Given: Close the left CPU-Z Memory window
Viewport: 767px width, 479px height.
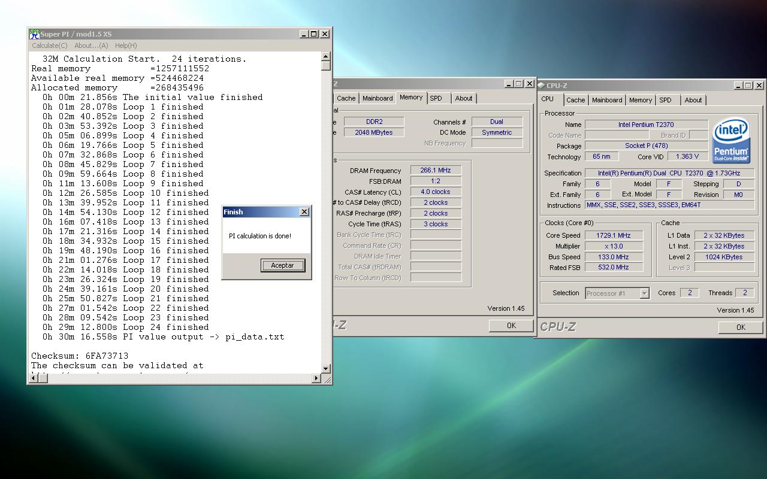Looking at the screenshot, I should (x=529, y=84).
